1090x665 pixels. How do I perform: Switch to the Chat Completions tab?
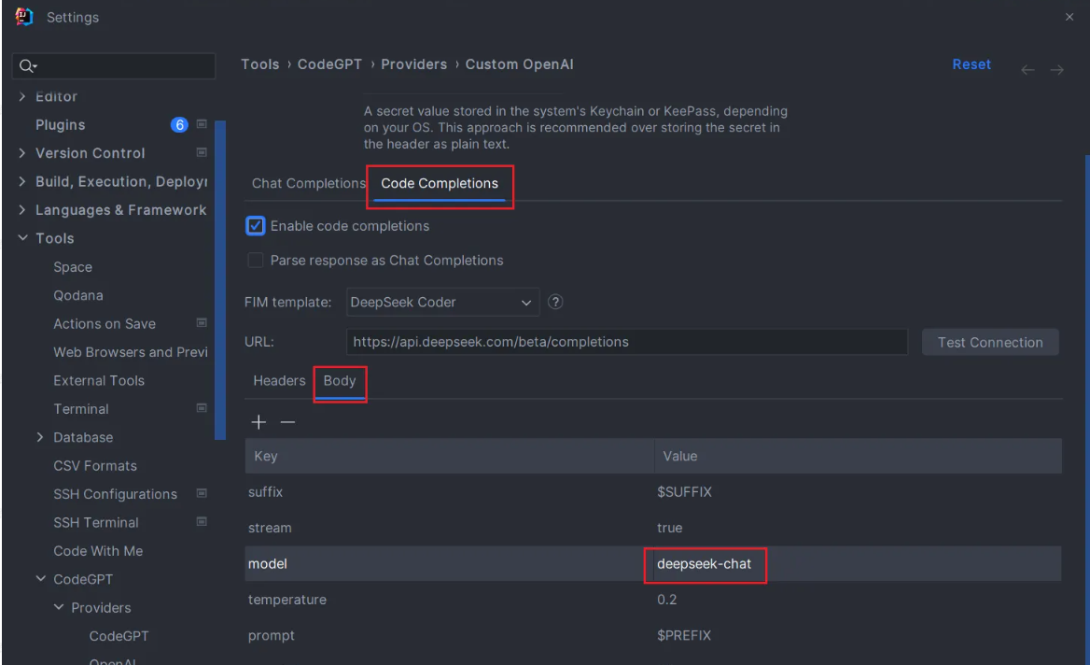(308, 184)
